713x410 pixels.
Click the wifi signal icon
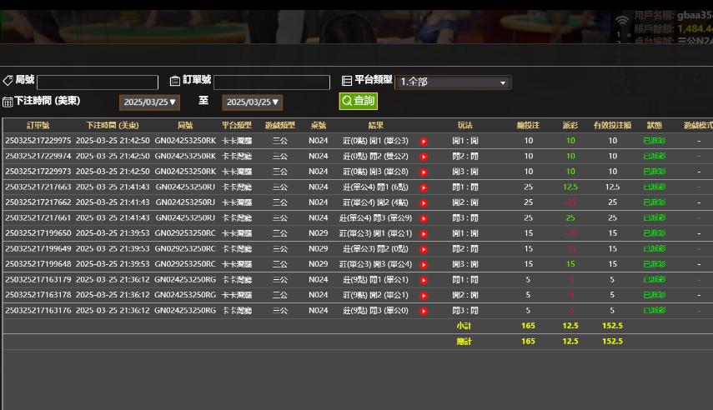[x=622, y=20]
